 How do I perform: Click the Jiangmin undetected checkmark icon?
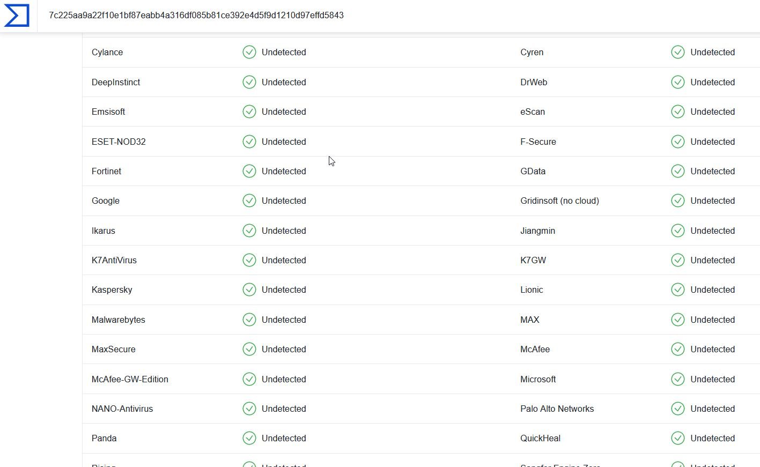678,231
